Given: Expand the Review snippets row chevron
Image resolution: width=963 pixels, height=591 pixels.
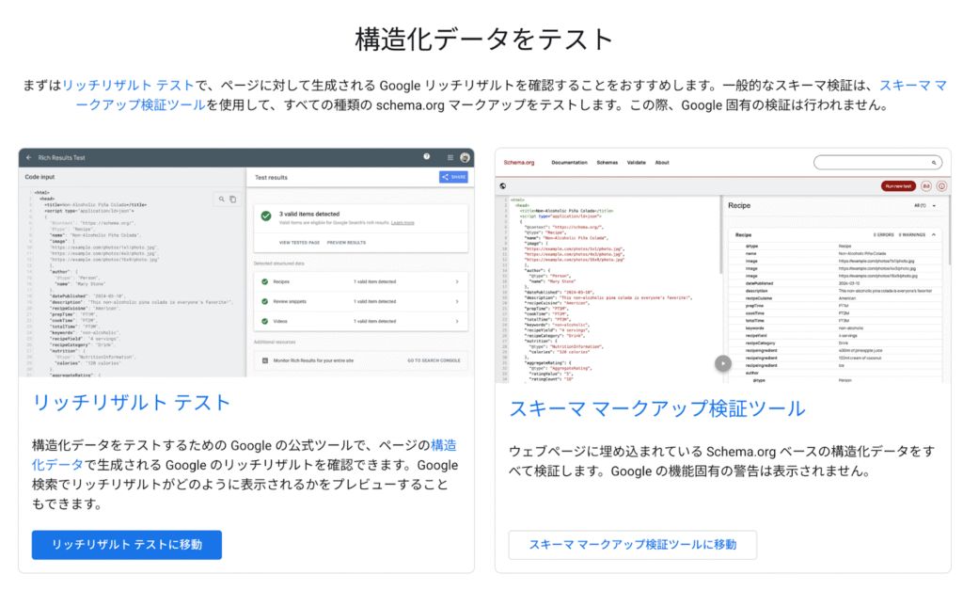Looking at the screenshot, I should tap(457, 302).
